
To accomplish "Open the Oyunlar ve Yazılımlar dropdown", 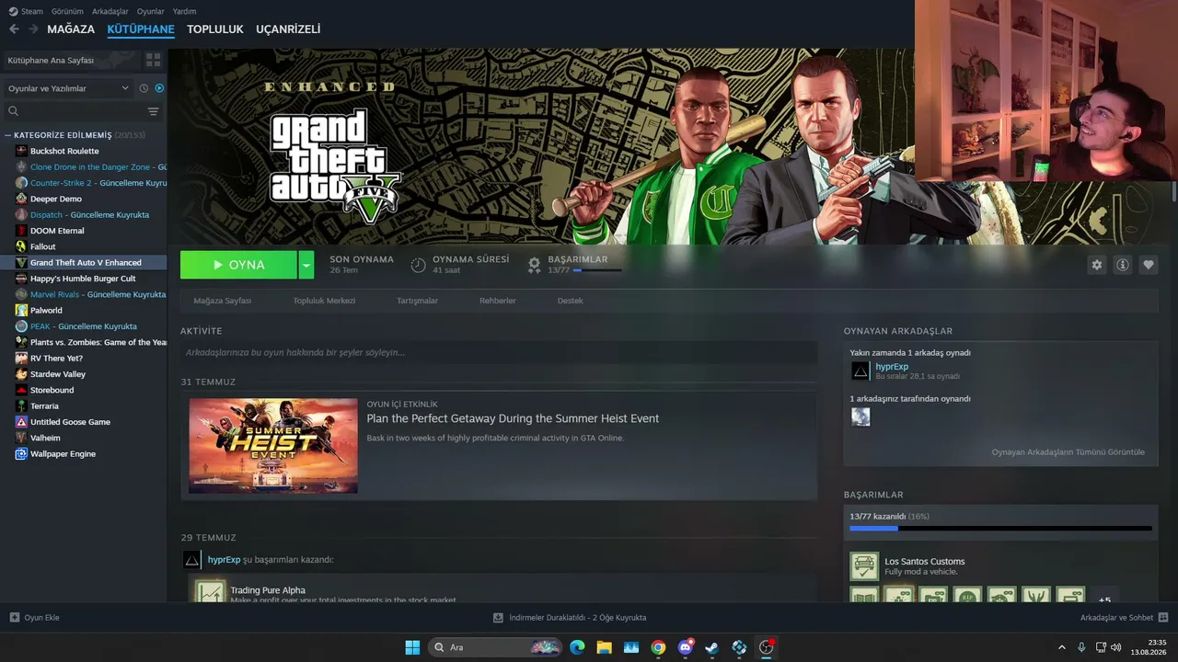I will (69, 88).
